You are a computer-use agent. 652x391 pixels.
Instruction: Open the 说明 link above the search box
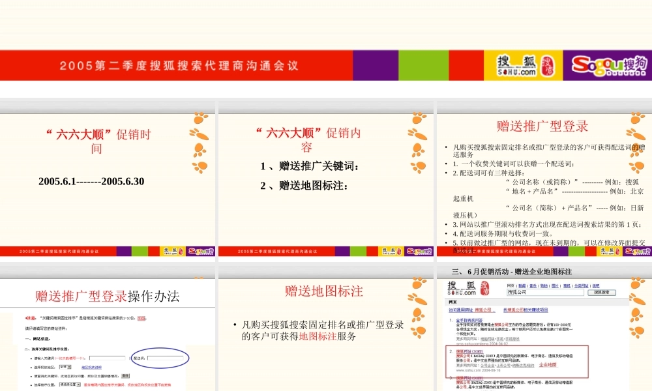[x=596, y=286]
